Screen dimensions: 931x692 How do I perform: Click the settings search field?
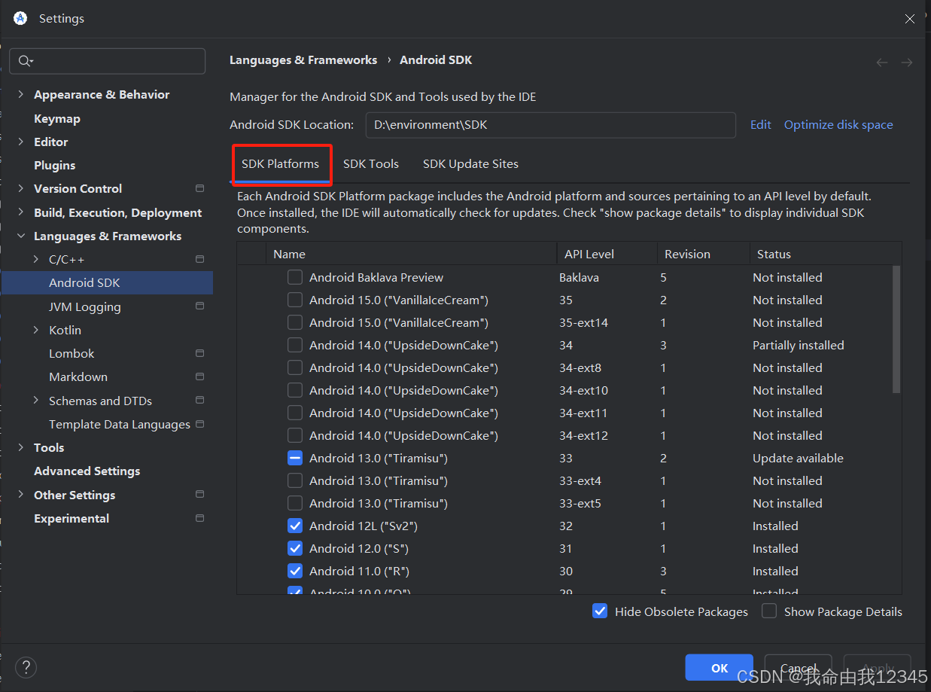pyautogui.click(x=107, y=61)
